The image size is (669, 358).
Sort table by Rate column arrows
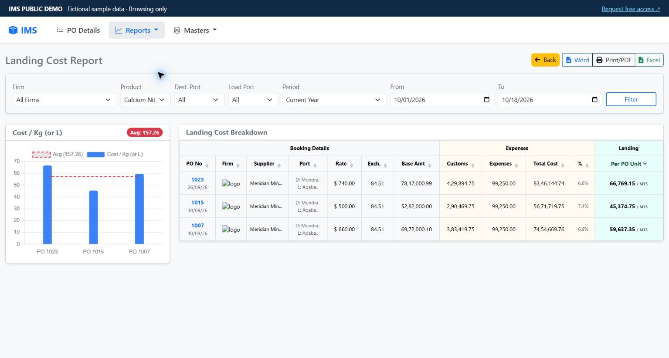pyautogui.click(x=351, y=165)
